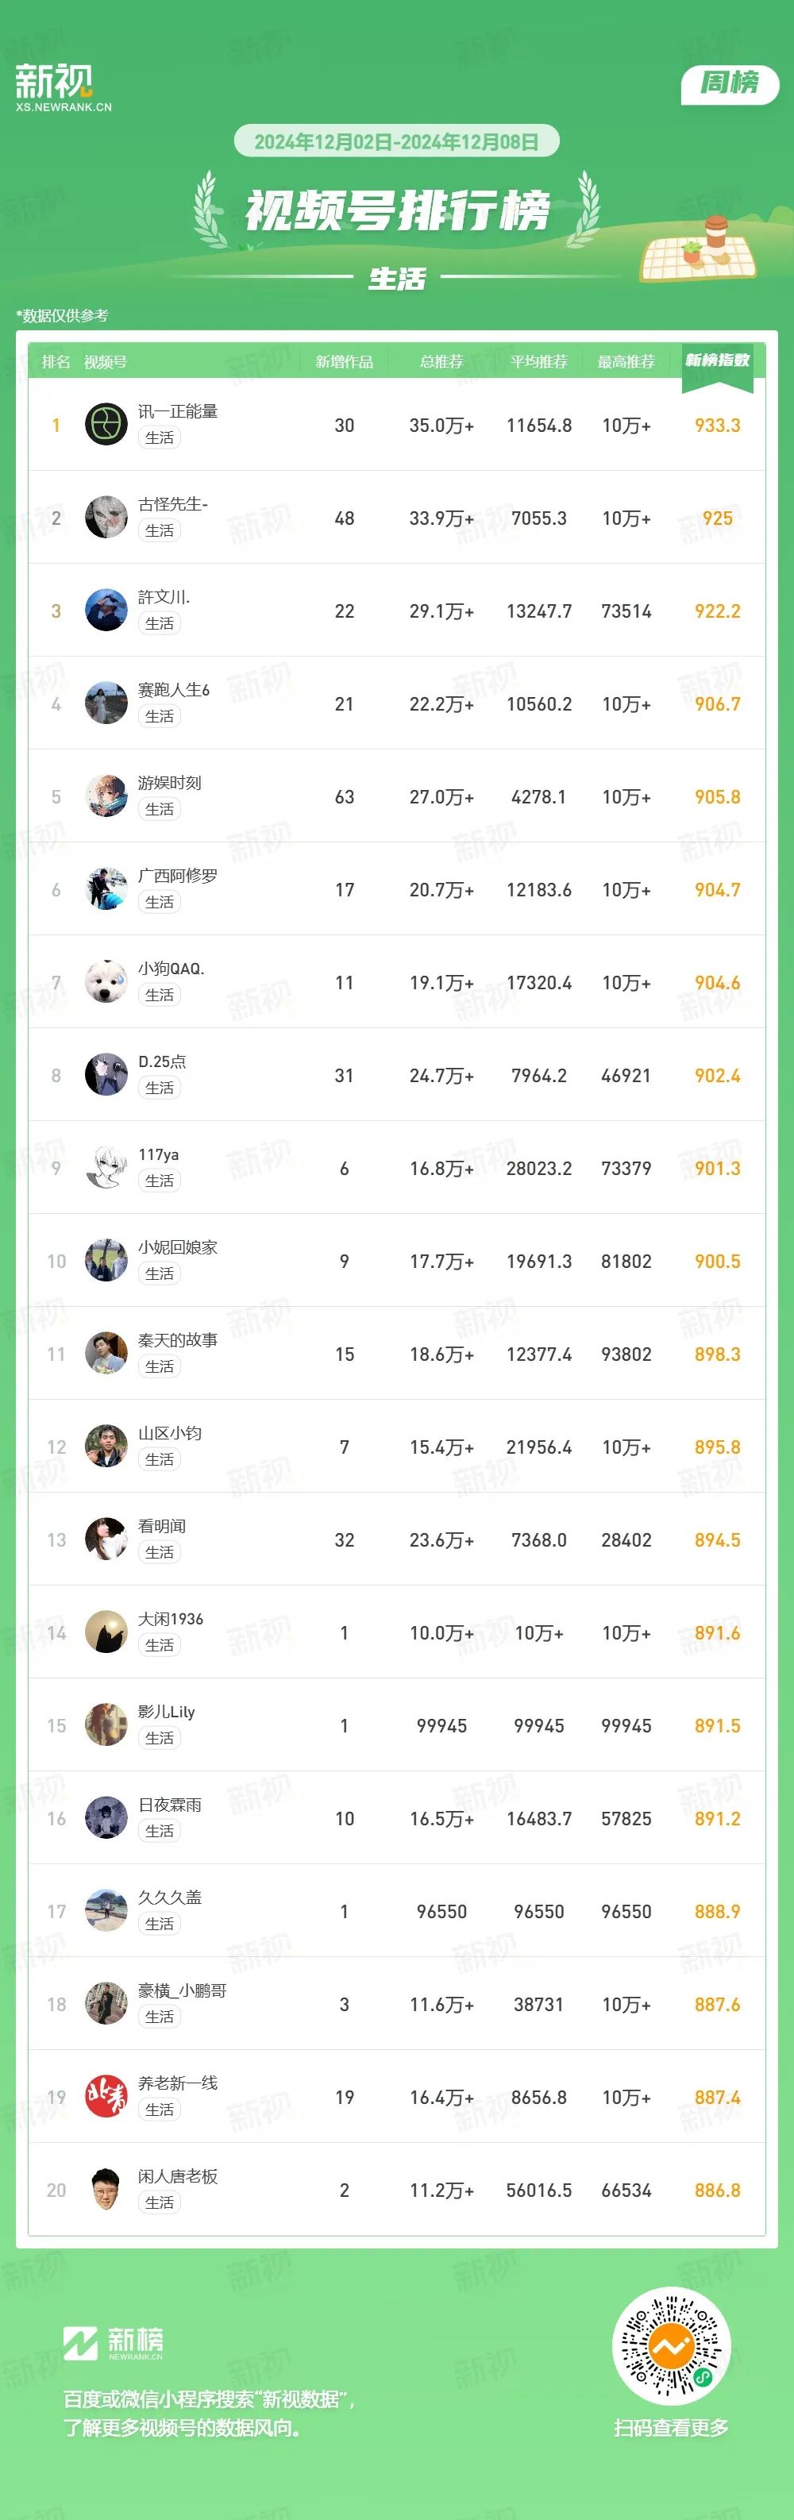Click the 新榜 logo in footer
The width and height of the screenshot is (794, 2520).
[114, 2342]
